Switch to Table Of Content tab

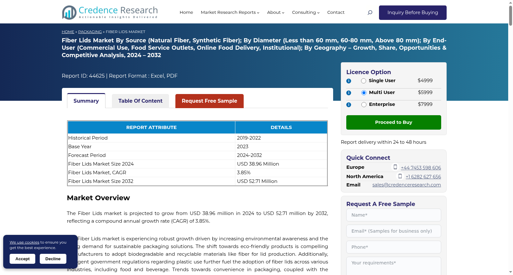click(x=140, y=101)
